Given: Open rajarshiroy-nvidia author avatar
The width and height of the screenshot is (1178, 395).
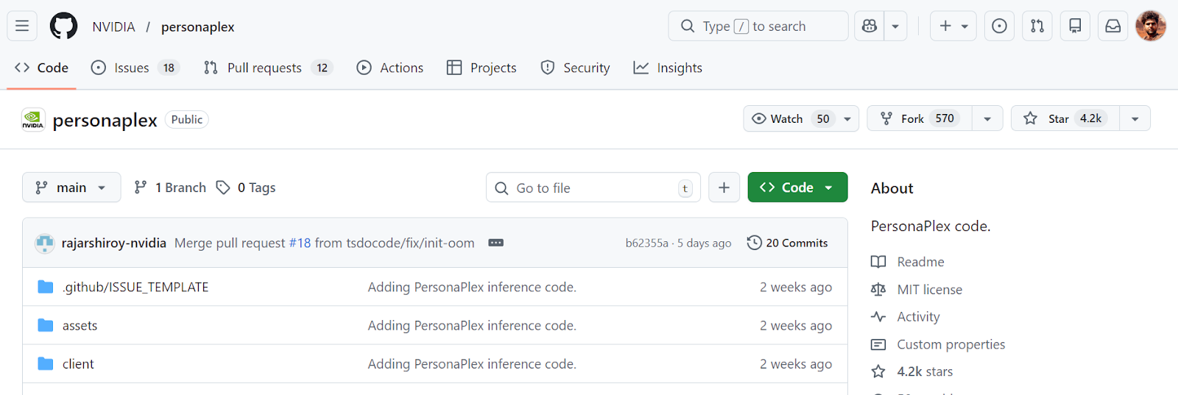Looking at the screenshot, I should pyautogui.click(x=45, y=243).
